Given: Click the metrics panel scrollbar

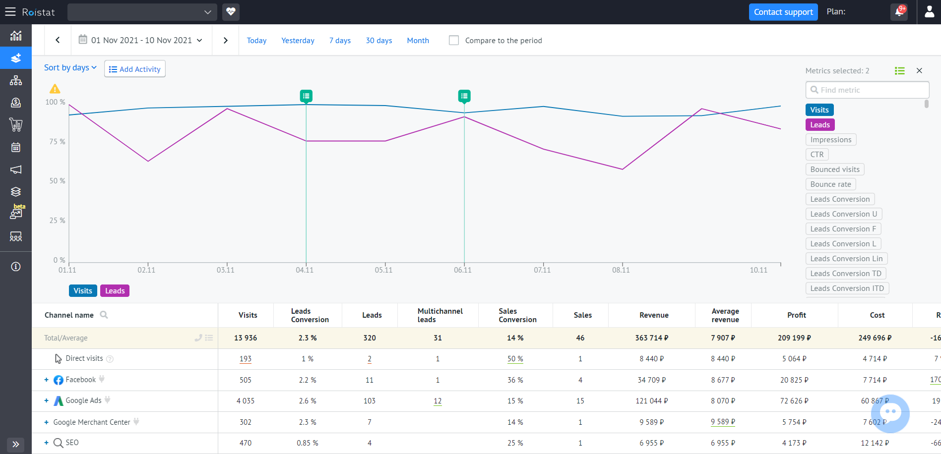Looking at the screenshot, I should (x=926, y=104).
